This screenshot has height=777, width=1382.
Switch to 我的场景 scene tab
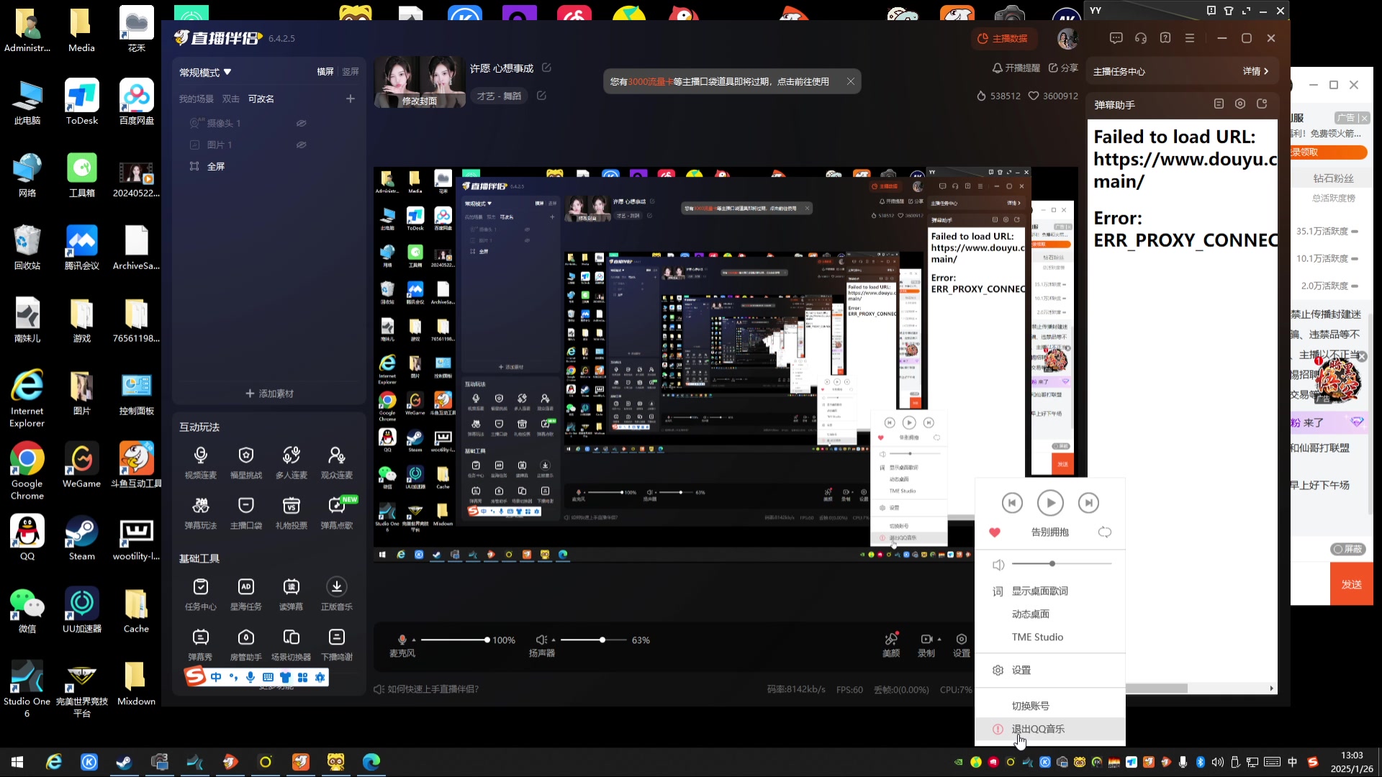coord(197,99)
